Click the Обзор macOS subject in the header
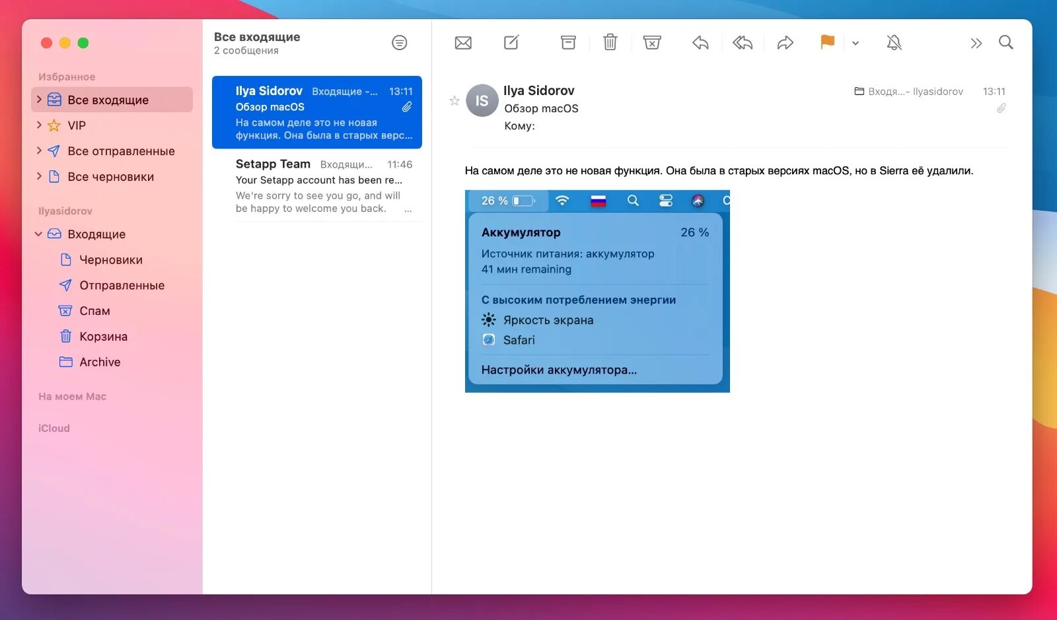1057x620 pixels. 541,108
